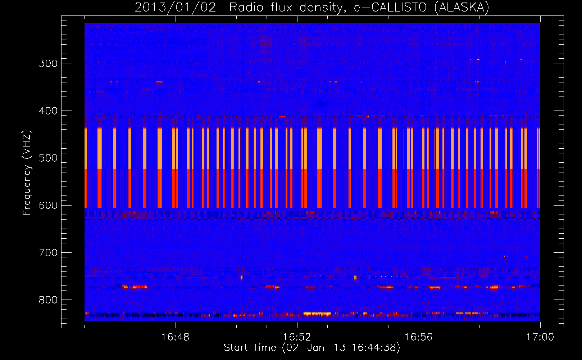Click the 600 frequency tick label
582x360 pixels.
tap(48, 206)
